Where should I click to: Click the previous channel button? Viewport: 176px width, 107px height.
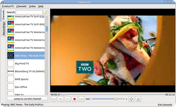54,99
